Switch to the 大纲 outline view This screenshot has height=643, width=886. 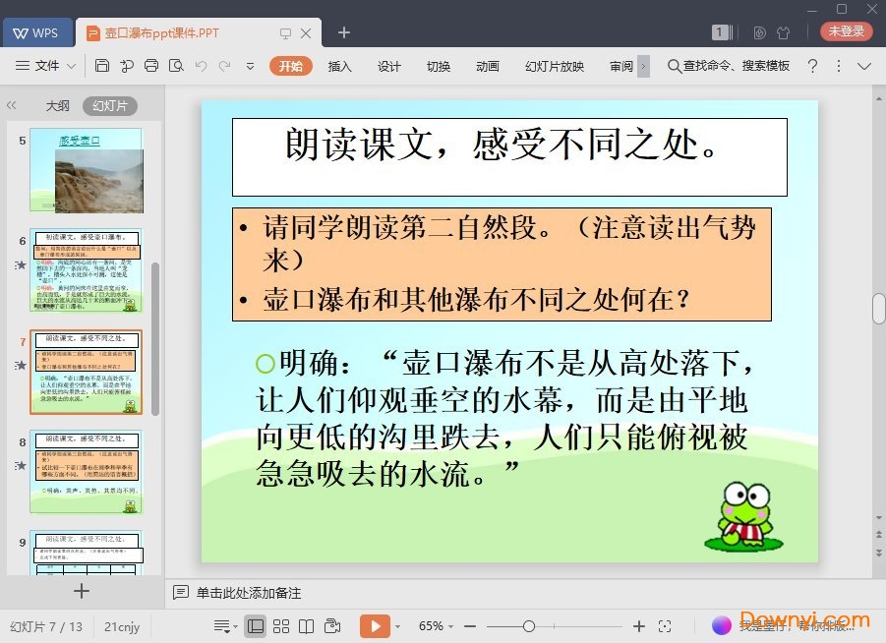coord(58,105)
